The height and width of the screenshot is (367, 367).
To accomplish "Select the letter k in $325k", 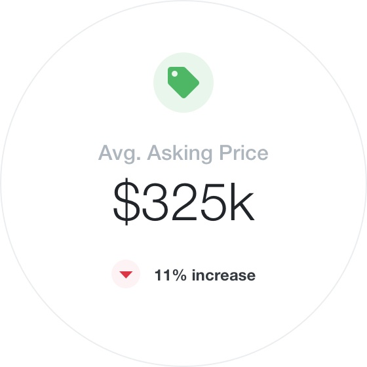I will [242, 202].
